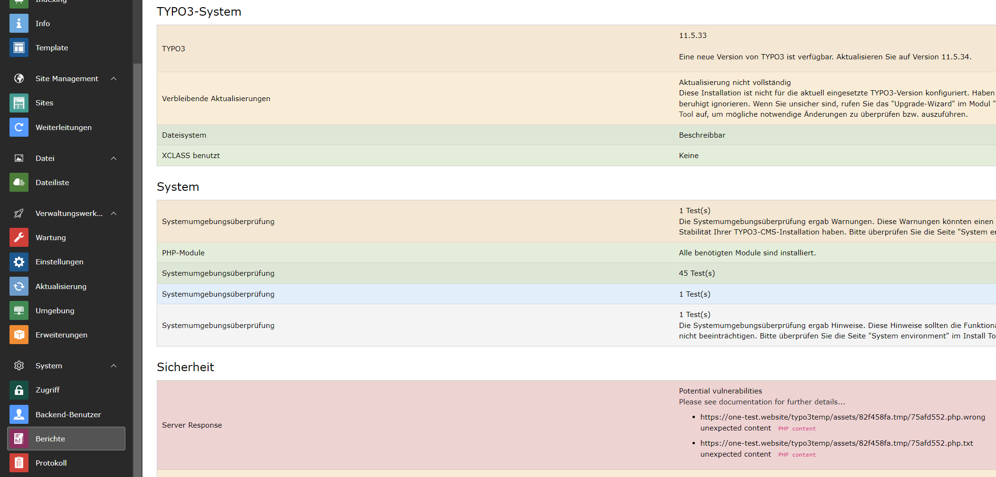The height and width of the screenshot is (477, 996).
Task: Click the sidebar vertical scrollbar thumb
Action: pos(138,270)
